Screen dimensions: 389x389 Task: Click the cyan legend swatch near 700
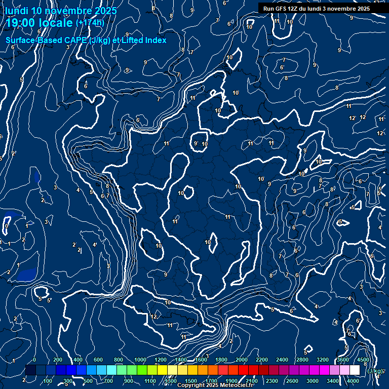pyautogui.click(x=111, y=370)
